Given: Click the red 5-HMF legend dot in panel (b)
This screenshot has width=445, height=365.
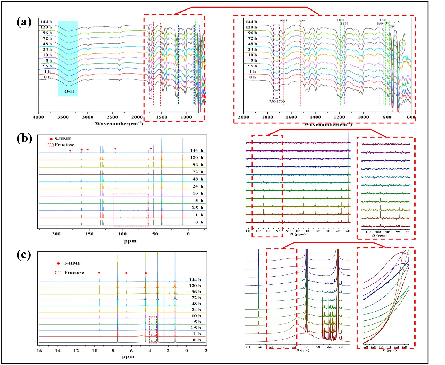Looking at the screenshot, I should [51, 139].
